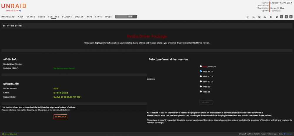Open the Dashboard tab
294x136 pixels.
pyautogui.click(x=8, y=17)
